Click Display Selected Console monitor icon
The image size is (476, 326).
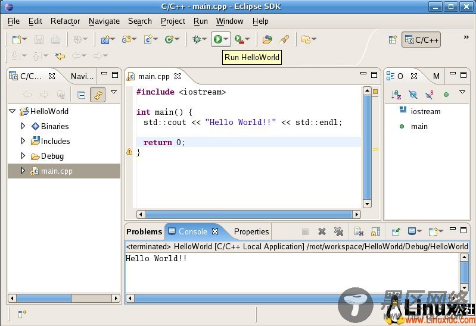click(412, 231)
